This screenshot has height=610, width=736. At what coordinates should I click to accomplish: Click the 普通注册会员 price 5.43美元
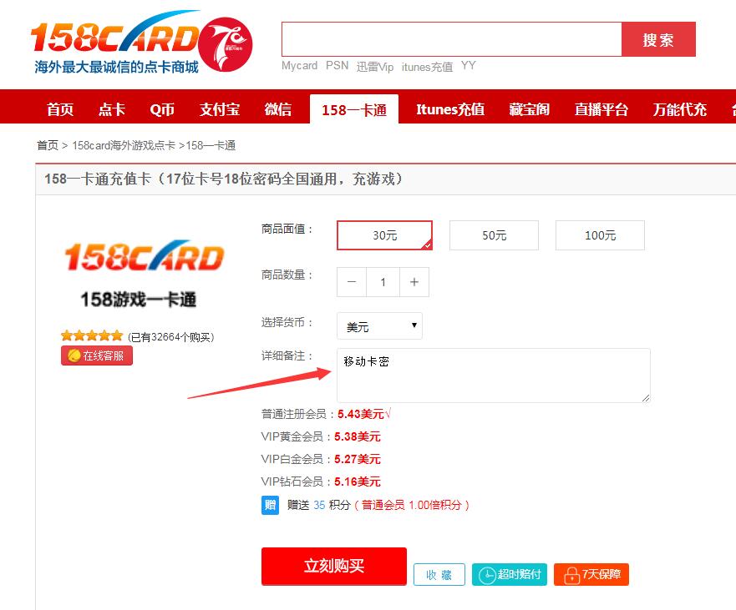pyautogui.click(x=361, y=414)
